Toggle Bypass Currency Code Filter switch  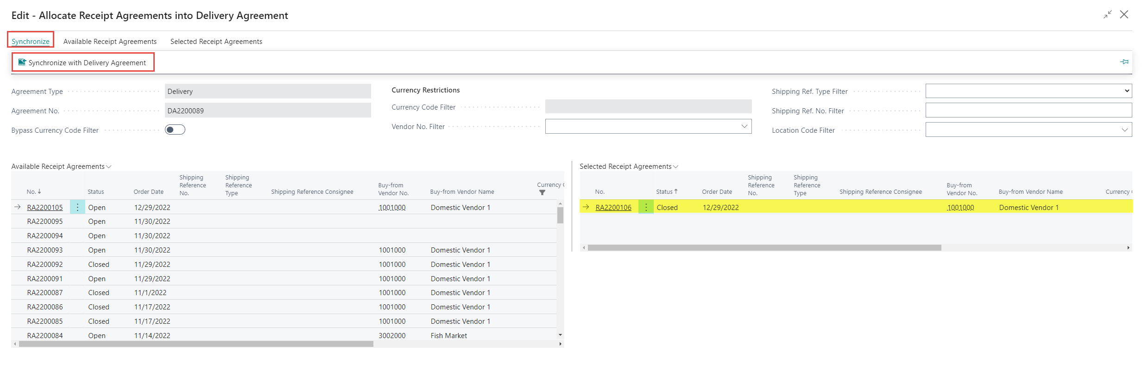pos(175,130)
